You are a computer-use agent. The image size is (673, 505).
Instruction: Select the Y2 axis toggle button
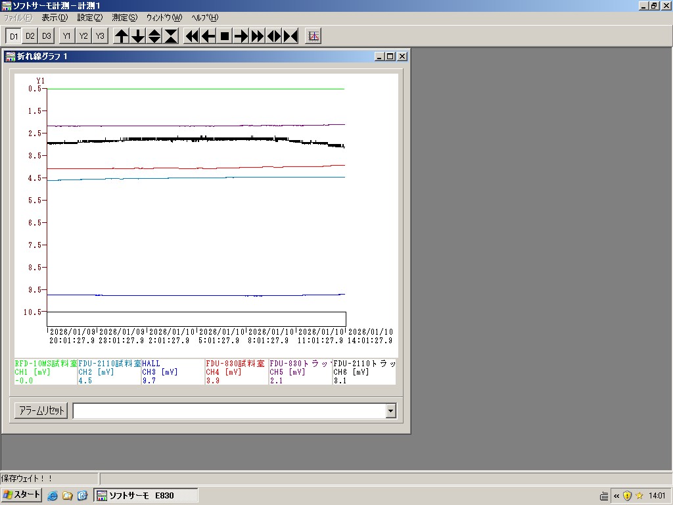point(83,36)
